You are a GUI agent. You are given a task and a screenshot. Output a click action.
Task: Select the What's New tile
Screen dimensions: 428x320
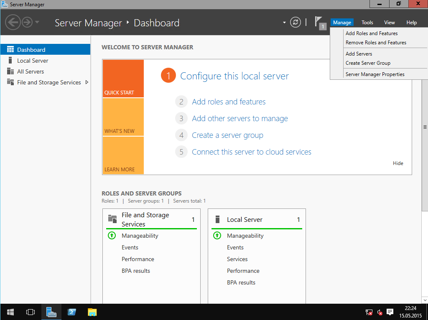[x=123, y=117]
